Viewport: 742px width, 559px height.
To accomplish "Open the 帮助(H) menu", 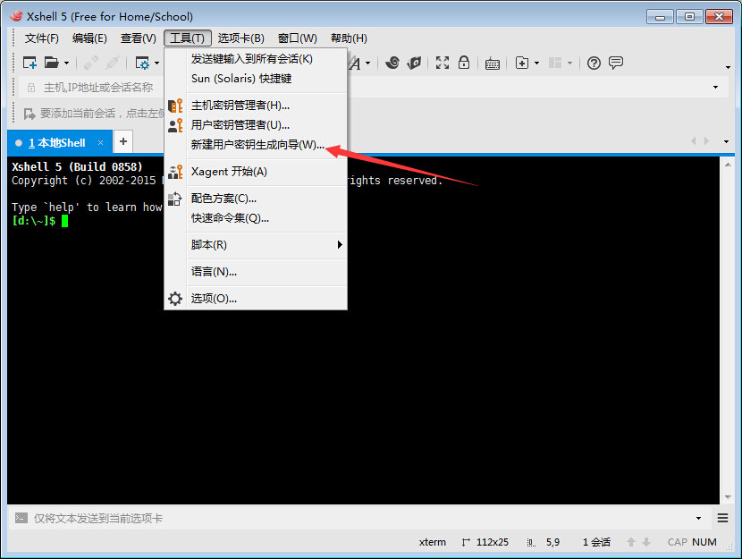I will point(349,38).
